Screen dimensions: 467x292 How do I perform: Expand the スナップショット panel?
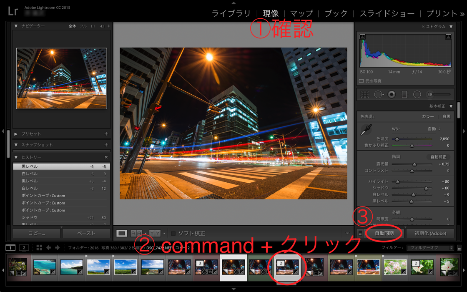point(16,145)
